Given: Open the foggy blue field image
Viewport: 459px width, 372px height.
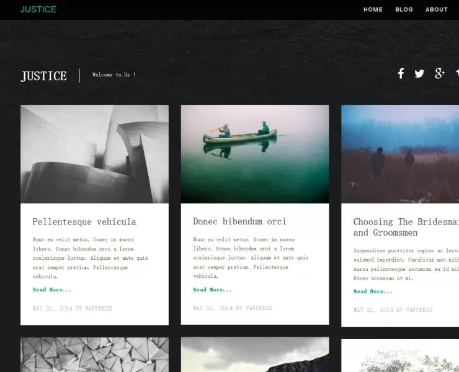Looking at the screenshot, I should pyautogui.click(x=400, y=154).
